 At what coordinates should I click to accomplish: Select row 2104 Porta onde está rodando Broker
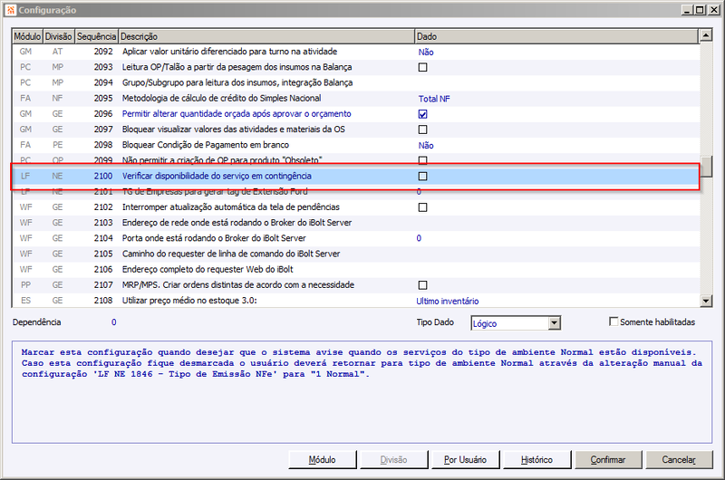355,238
